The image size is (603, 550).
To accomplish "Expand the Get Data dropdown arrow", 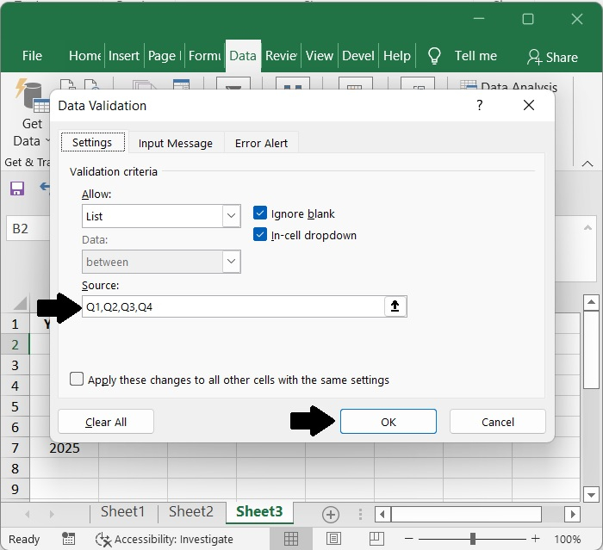I will (x=47, y=140).
